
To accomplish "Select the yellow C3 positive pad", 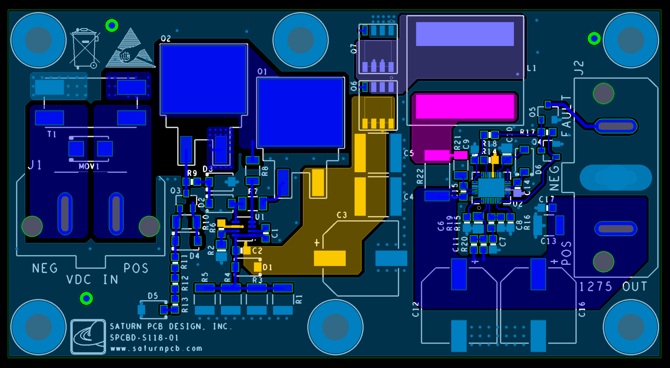I will 329,258.
